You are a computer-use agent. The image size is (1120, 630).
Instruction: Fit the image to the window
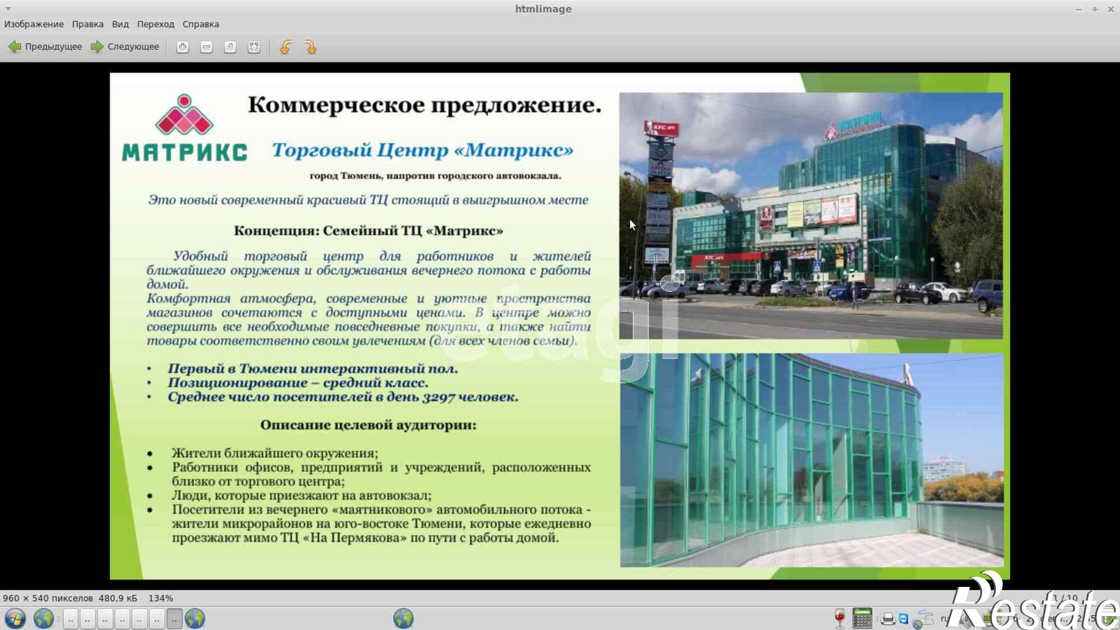[254, 47]
